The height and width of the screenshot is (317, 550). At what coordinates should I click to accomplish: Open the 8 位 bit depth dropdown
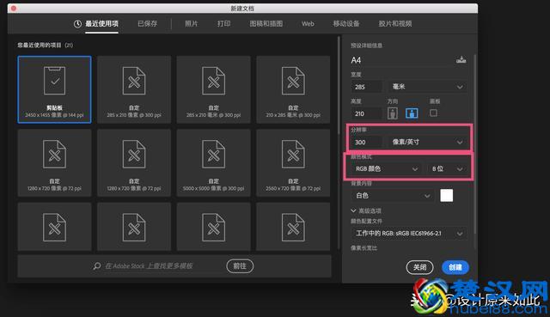click(x=447, y=168)
